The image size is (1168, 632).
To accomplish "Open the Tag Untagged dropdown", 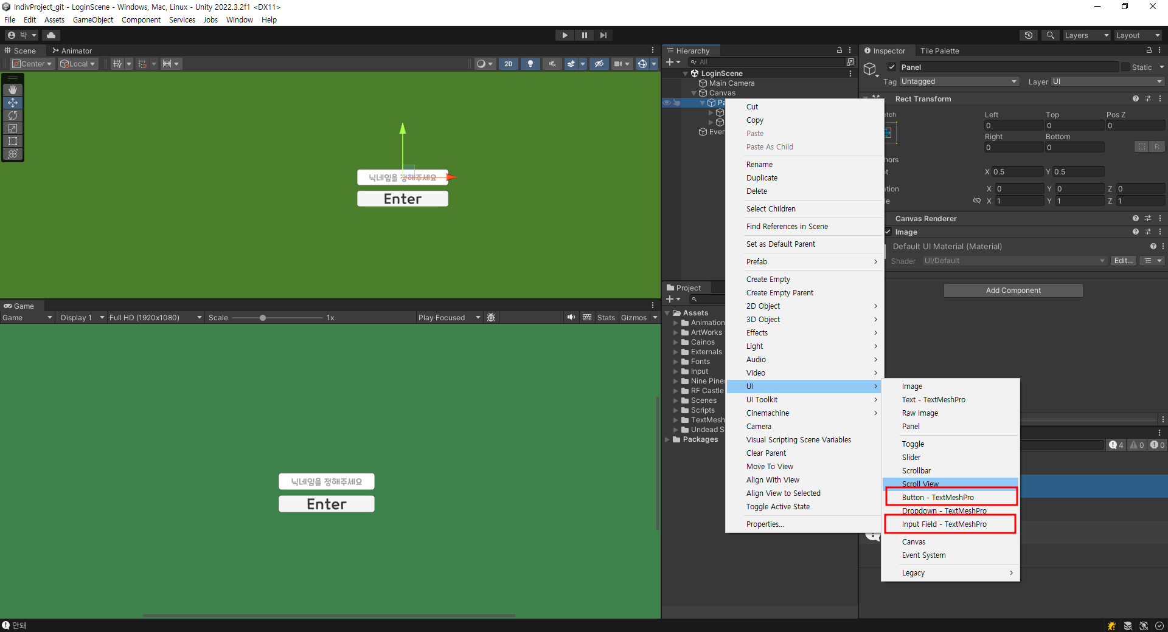I will click(959, 81).
